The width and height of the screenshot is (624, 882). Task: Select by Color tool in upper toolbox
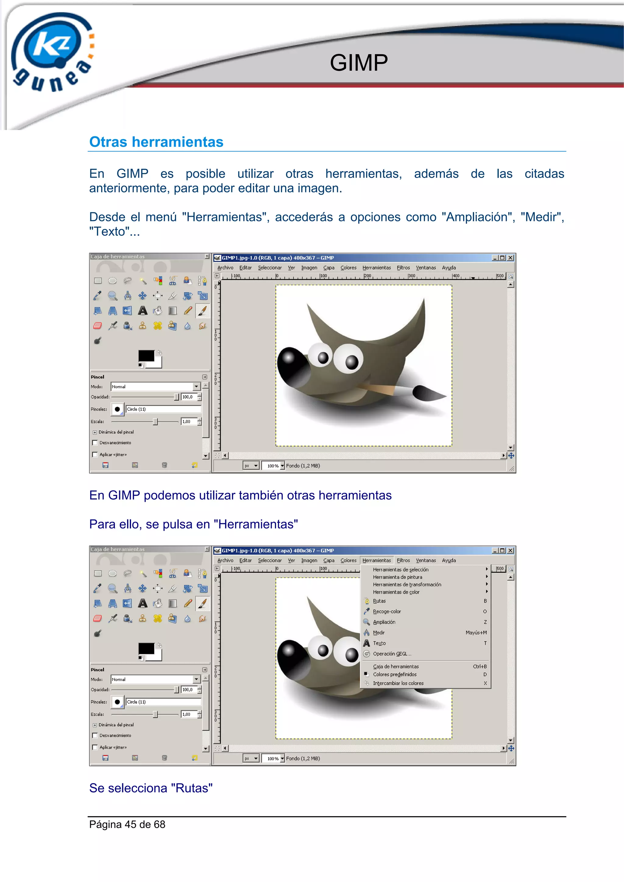tap(158, 281)
